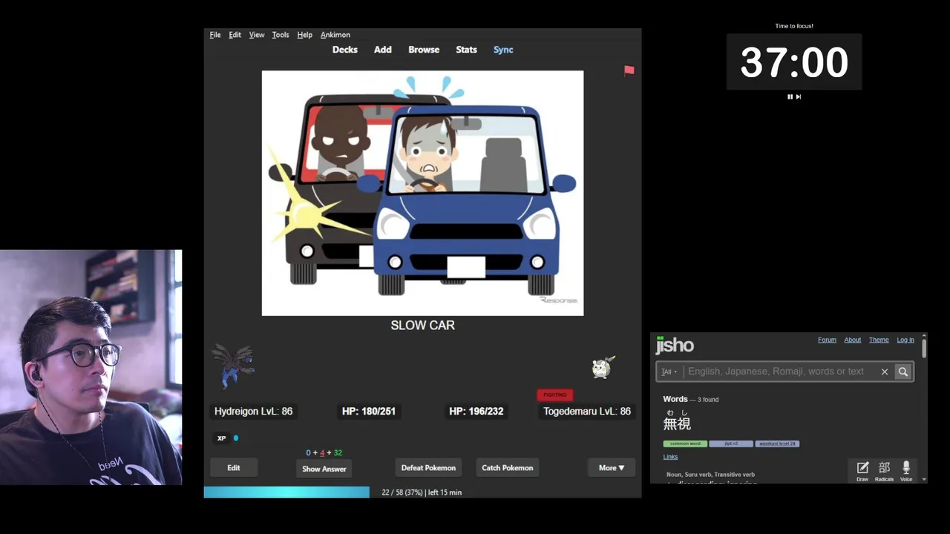Go to the Jisho logo home

(x=675, y=345)
